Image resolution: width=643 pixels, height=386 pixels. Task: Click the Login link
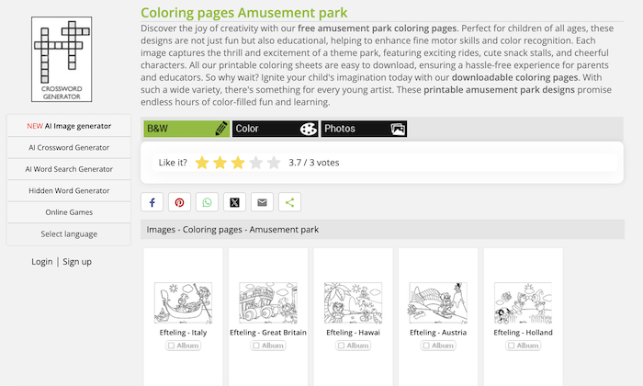(41, 262)
